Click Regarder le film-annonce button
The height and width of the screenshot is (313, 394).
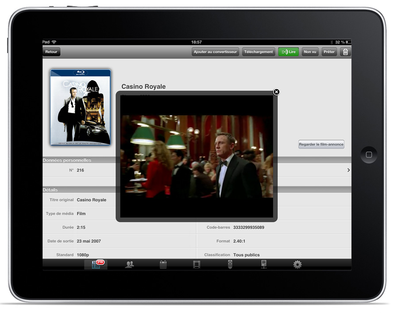coord(321,144)
